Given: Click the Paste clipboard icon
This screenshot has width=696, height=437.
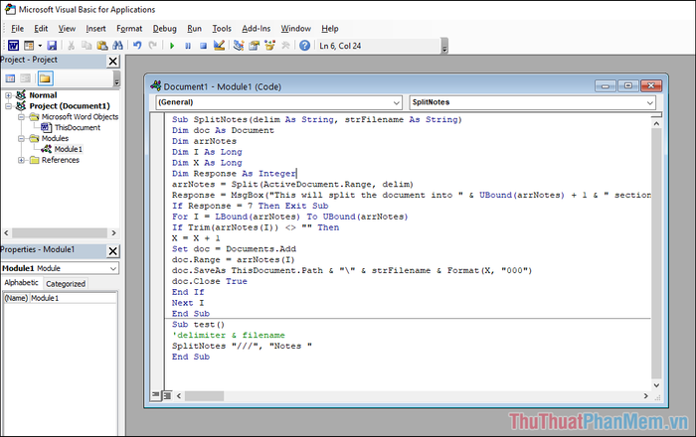Looking at the screenshot, I should (x=102, y=46).
